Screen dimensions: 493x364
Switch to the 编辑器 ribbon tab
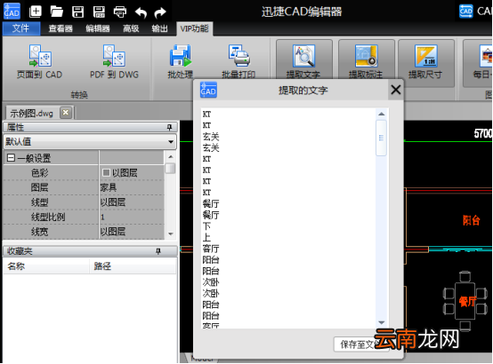coord(98,29)
